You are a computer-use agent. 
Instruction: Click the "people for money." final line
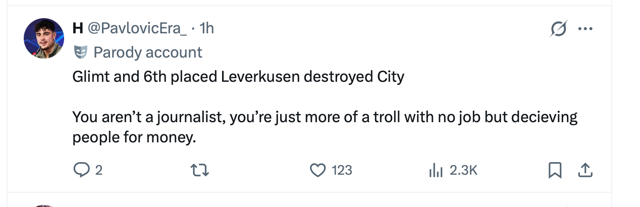(134, 137)
